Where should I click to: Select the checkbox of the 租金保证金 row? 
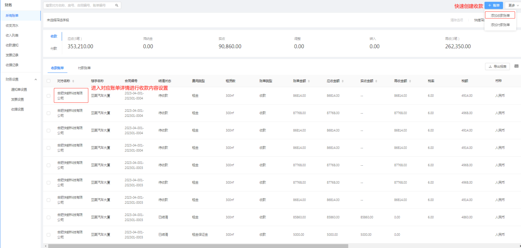point(49,235)
